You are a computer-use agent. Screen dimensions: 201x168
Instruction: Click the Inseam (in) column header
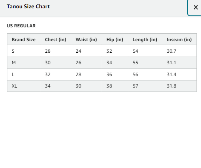click(179, 40)
